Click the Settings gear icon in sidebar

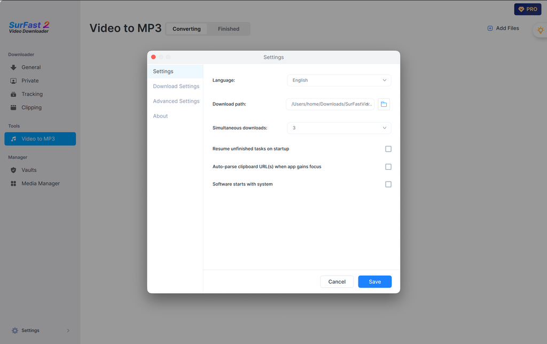pos(14,331)
